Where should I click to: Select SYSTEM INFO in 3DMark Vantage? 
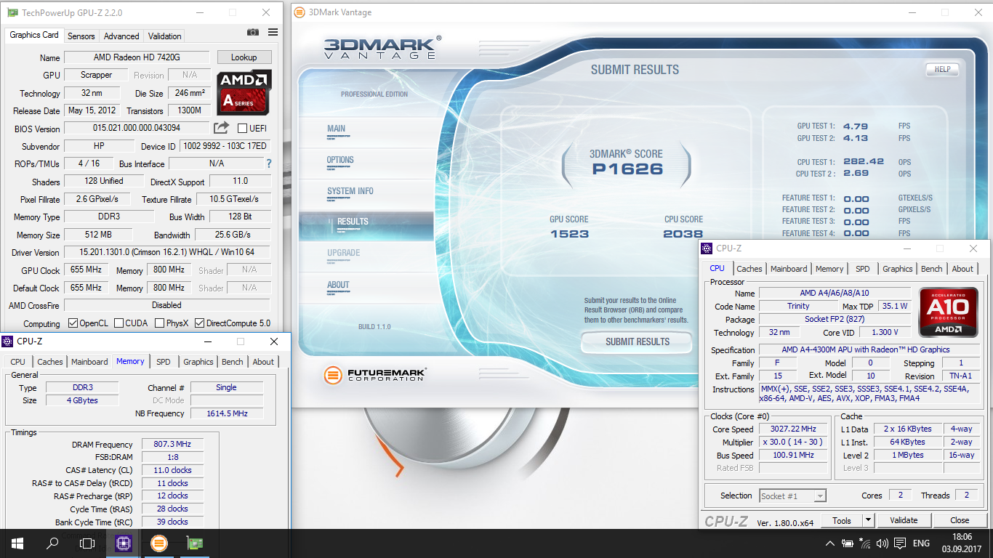(x=350, y=191)
